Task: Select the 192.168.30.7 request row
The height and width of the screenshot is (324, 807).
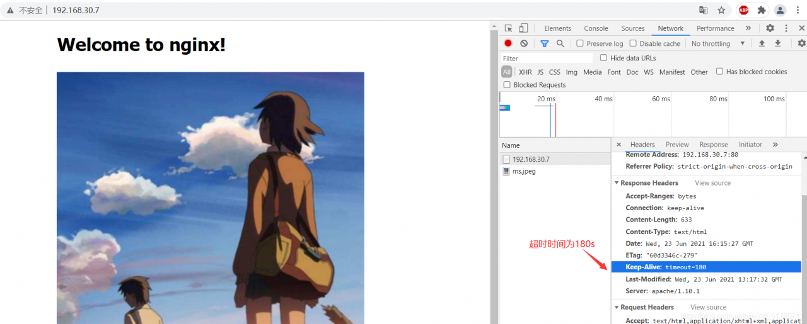Action: point(555,159)
